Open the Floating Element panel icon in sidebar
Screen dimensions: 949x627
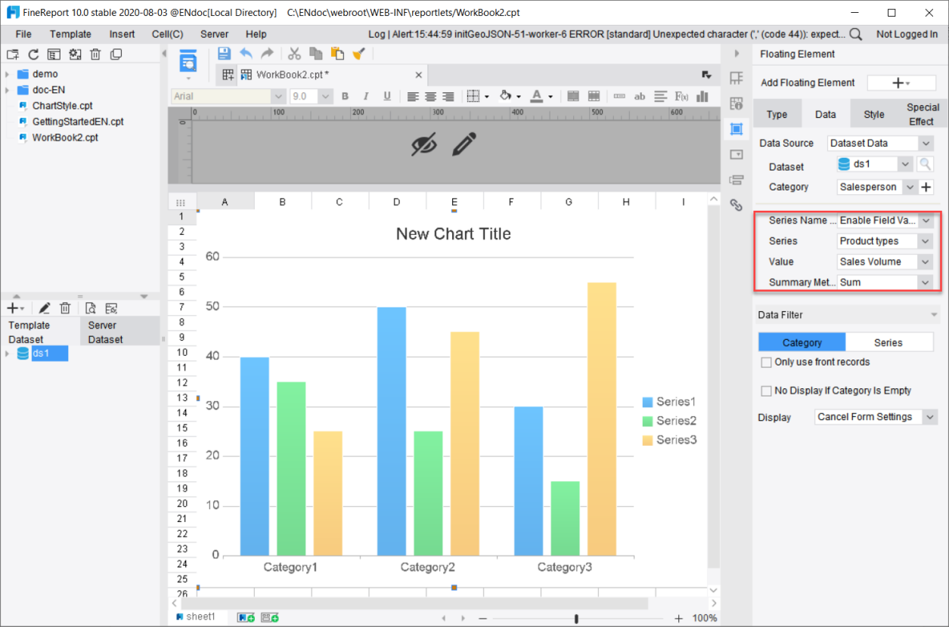736,128
